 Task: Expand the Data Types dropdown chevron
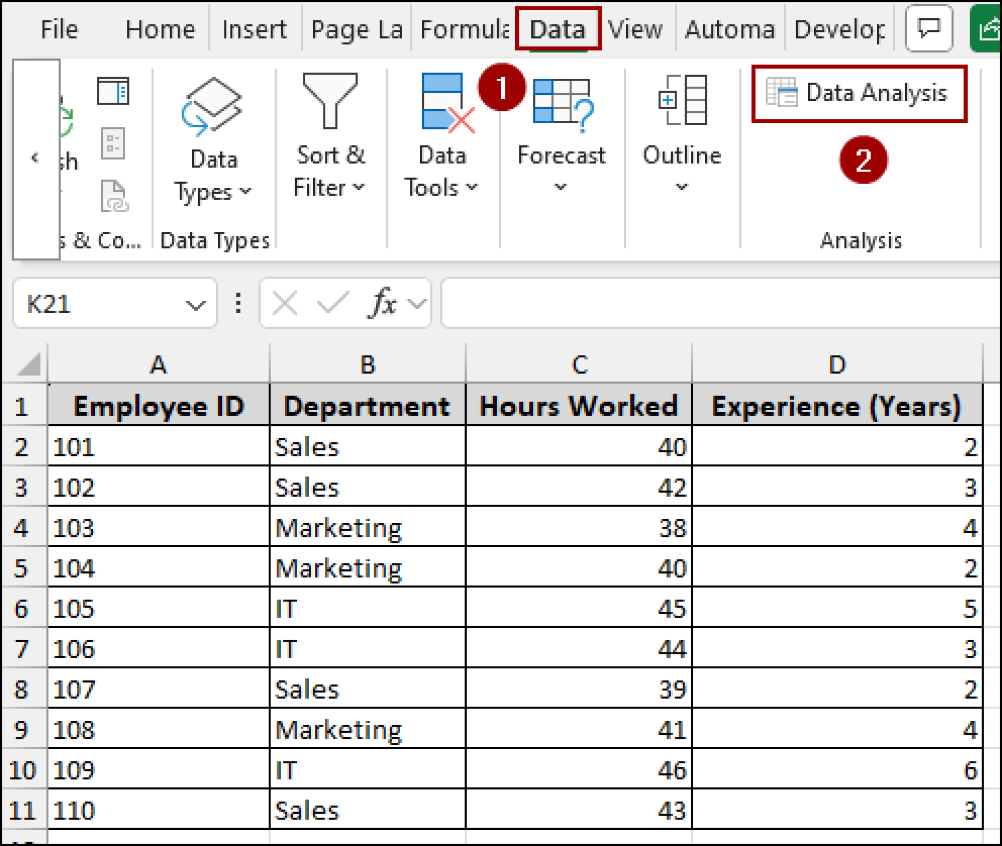click(x=245, y=192)
